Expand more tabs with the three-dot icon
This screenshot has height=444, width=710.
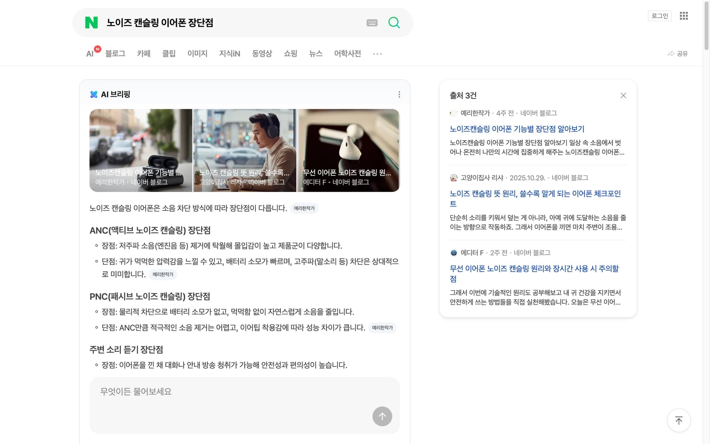(x=377, y=54)
